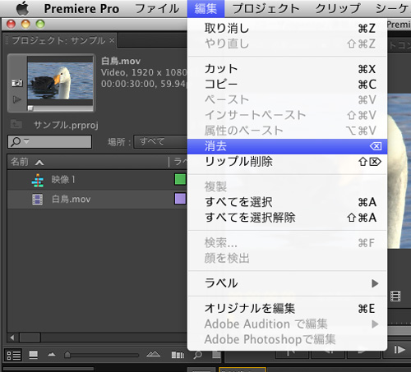Click the poster frame camera icon
Image resolution: width=411 pixels, height=372 pixels.
tap(17, 83)
